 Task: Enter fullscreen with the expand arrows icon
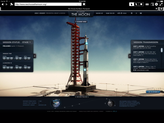161,4
